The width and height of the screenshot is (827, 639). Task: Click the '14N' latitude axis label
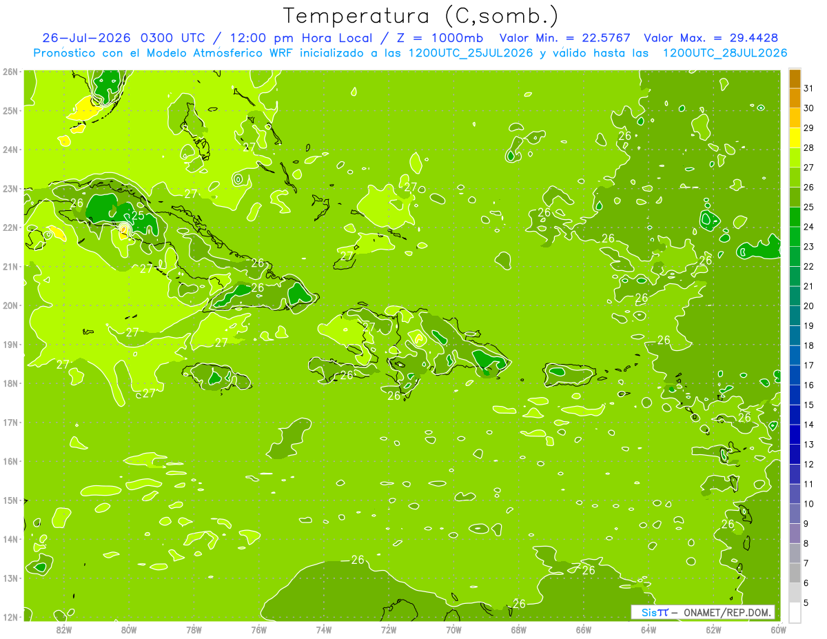tap(10, 539)
